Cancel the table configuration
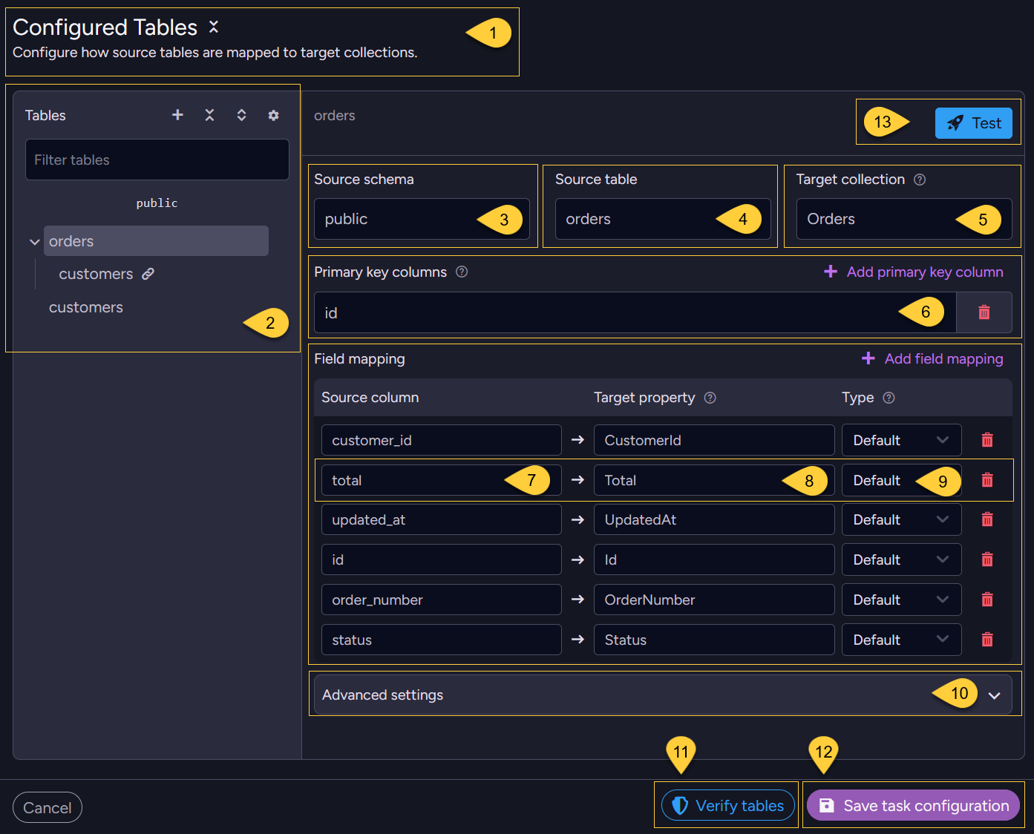The width and height of the screenshot is (1034, 834). click(x=48, y=807)
